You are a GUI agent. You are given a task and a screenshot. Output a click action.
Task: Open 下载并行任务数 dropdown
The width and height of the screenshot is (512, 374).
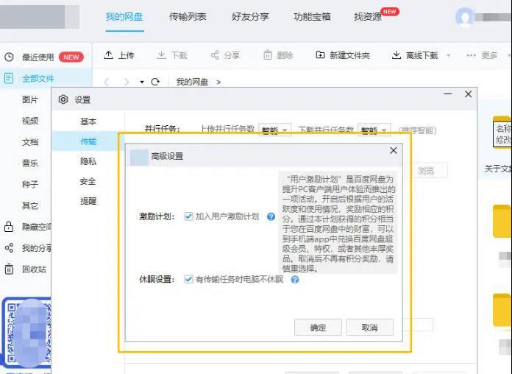374,130
